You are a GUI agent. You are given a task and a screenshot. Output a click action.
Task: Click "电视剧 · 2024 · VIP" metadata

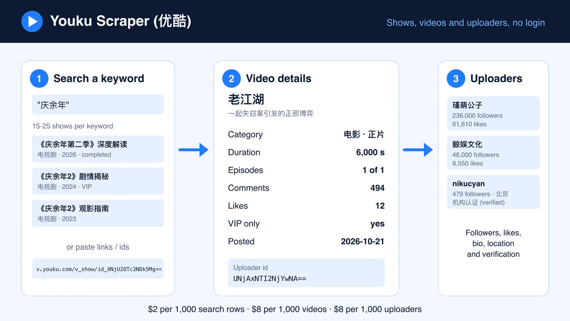[65, 187]
